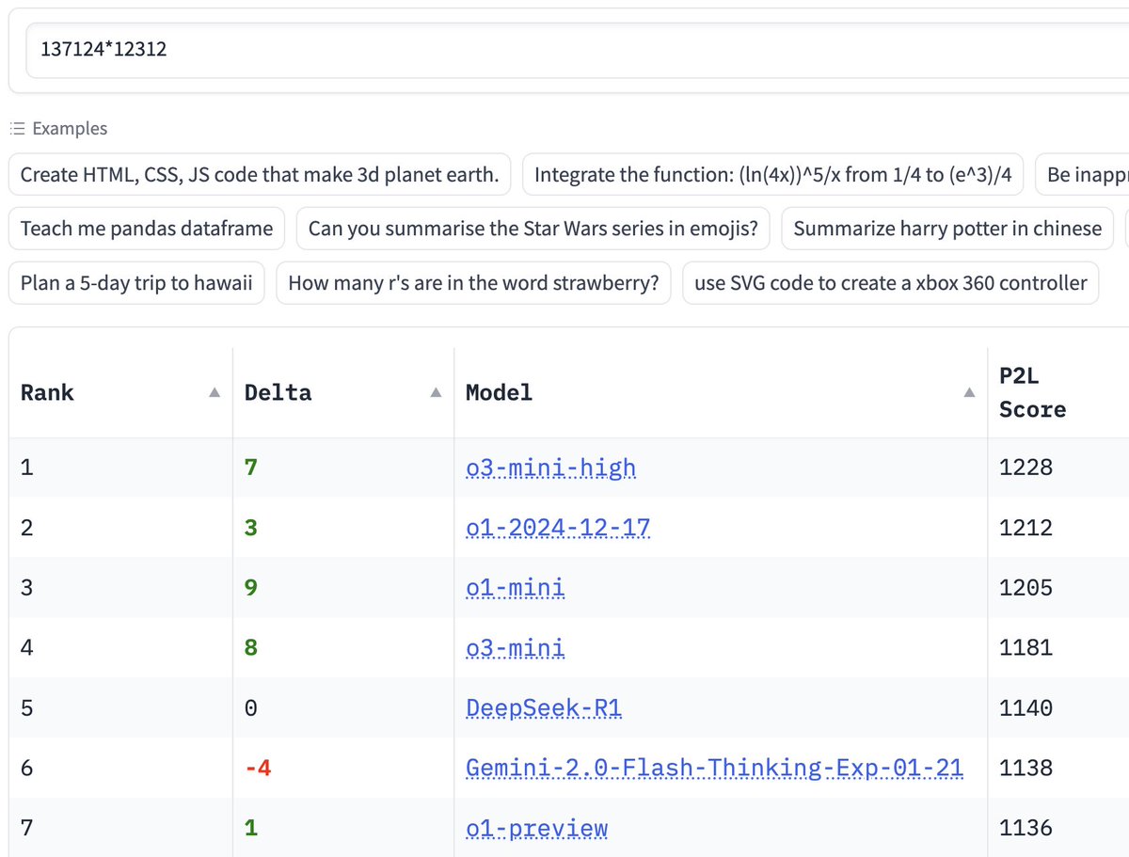
Task: Click the Rank header label
Action: click(x=47, y=392)
